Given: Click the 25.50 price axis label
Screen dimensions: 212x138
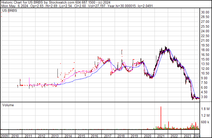Looking at the screenshot, I should tap(205, 26).
